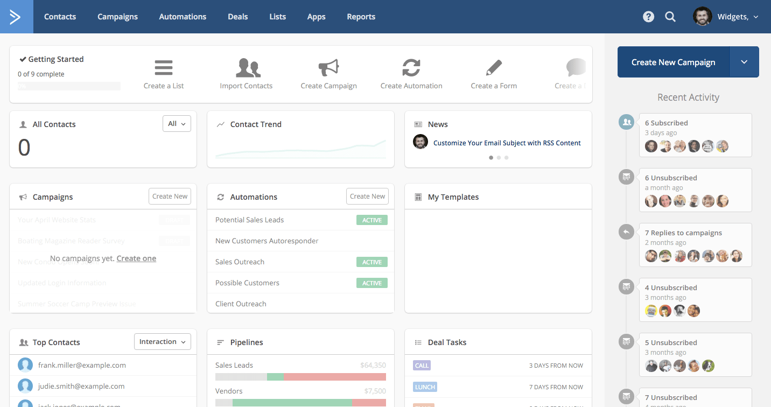Open the search magnifier icon

pos(670,16)
